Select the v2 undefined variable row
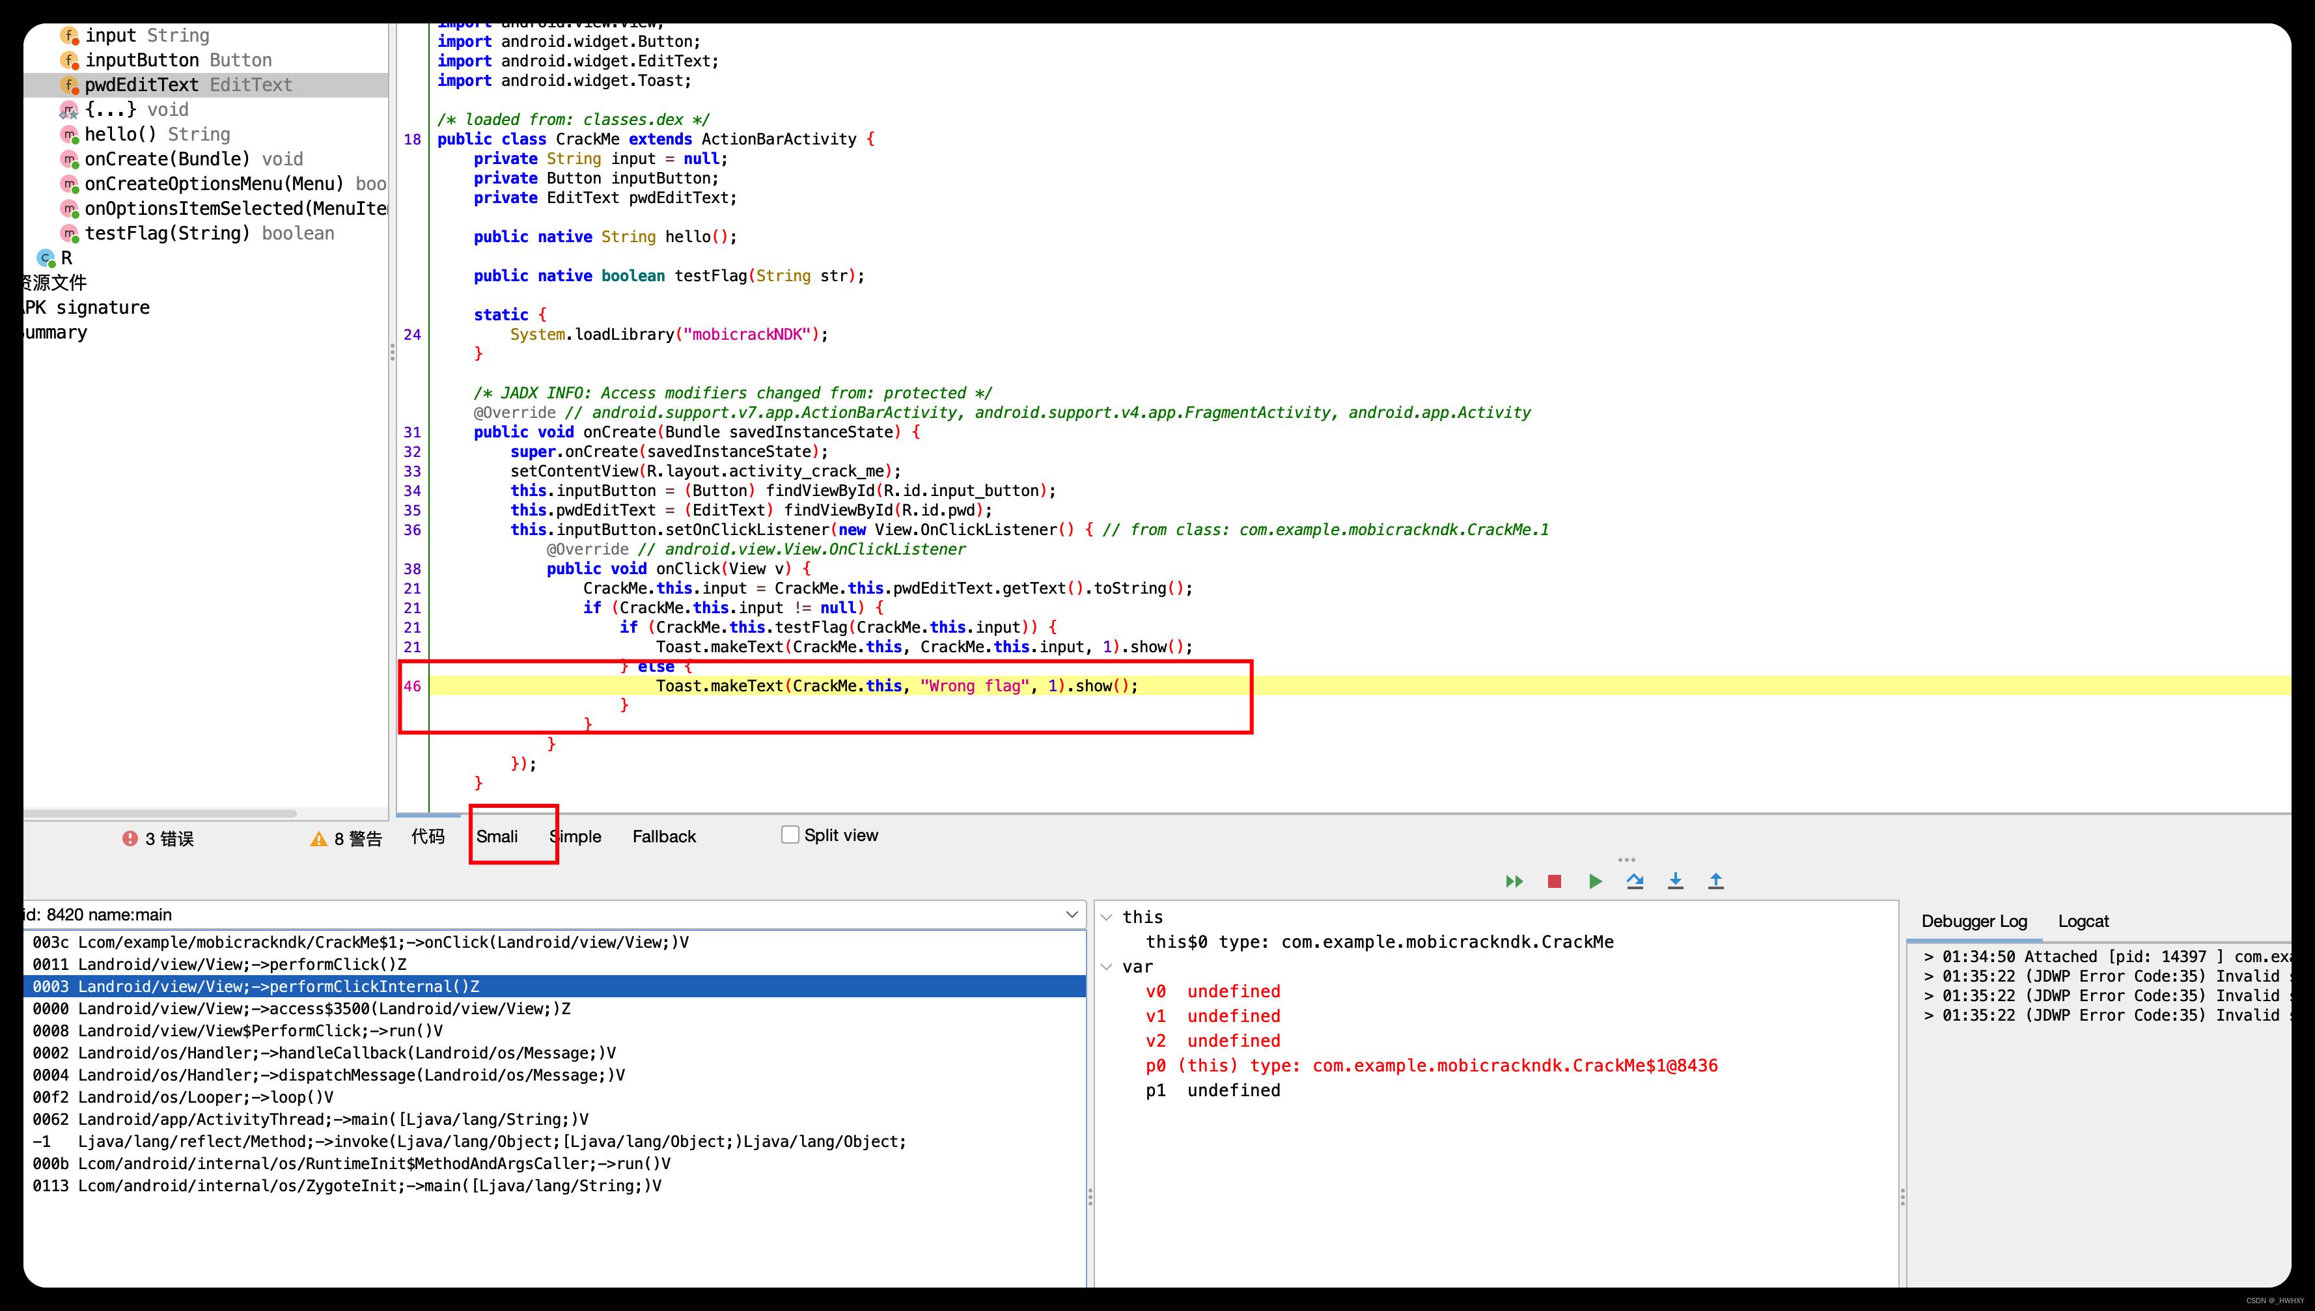Screen dimensions: 2315x1311 point(1213,1041)
